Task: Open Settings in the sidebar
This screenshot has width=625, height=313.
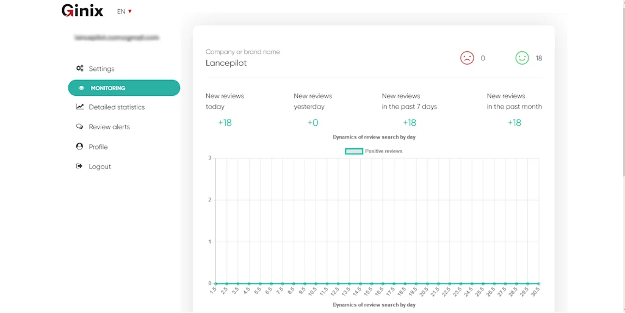Action: coord(101,68)
